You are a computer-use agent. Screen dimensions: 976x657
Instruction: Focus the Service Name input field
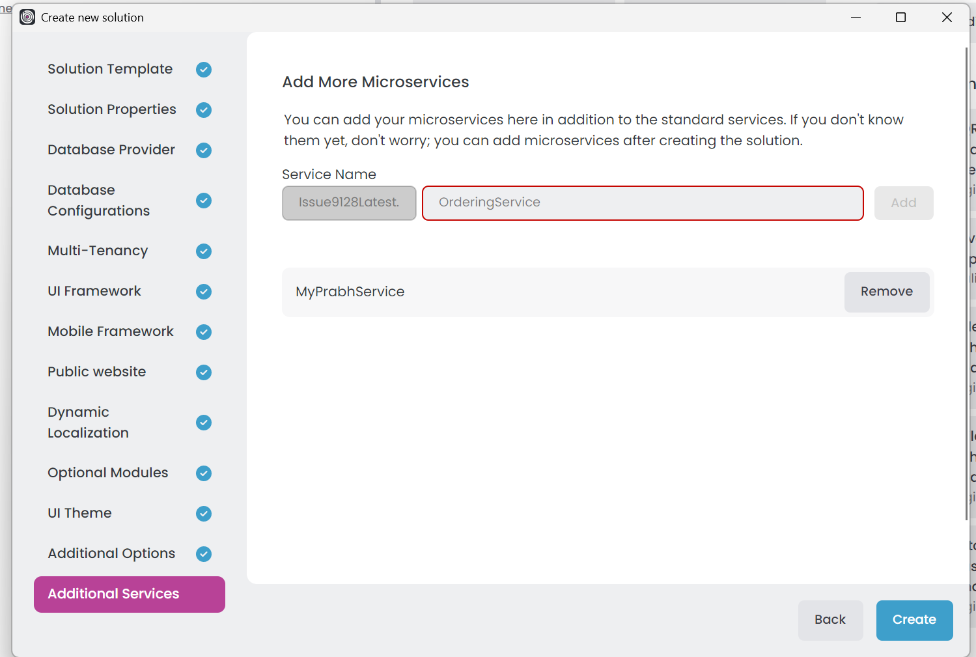pyautogui.click(x=642, y=203)
